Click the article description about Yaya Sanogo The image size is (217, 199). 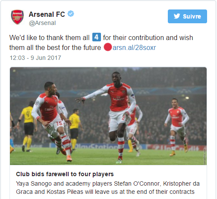point(108,188)
